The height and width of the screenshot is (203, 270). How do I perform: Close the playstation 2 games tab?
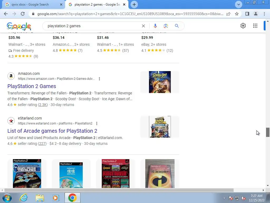124,4
